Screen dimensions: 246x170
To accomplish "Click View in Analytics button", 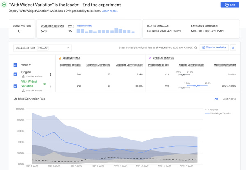I will click(x=214, y=48).
